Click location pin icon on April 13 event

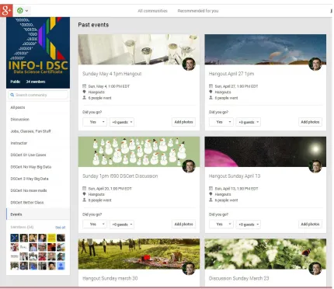coord(210,194)
